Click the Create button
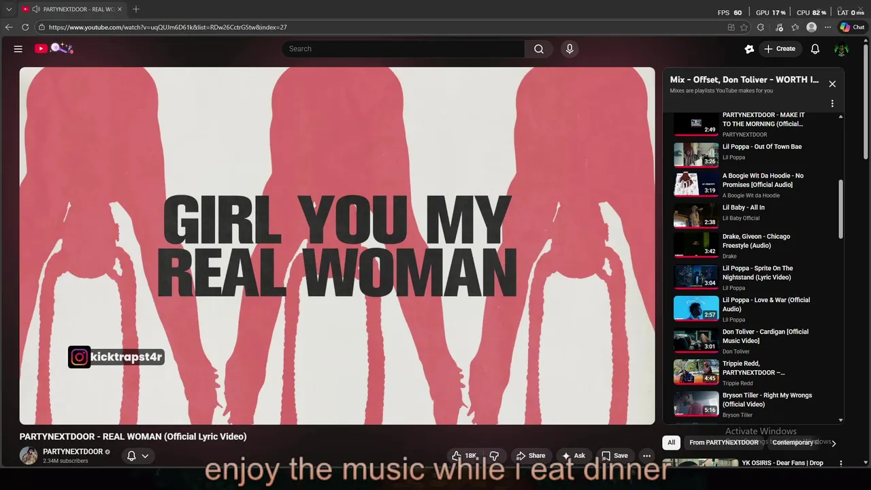This screenshot has height=490, width=871. [780, 49]
